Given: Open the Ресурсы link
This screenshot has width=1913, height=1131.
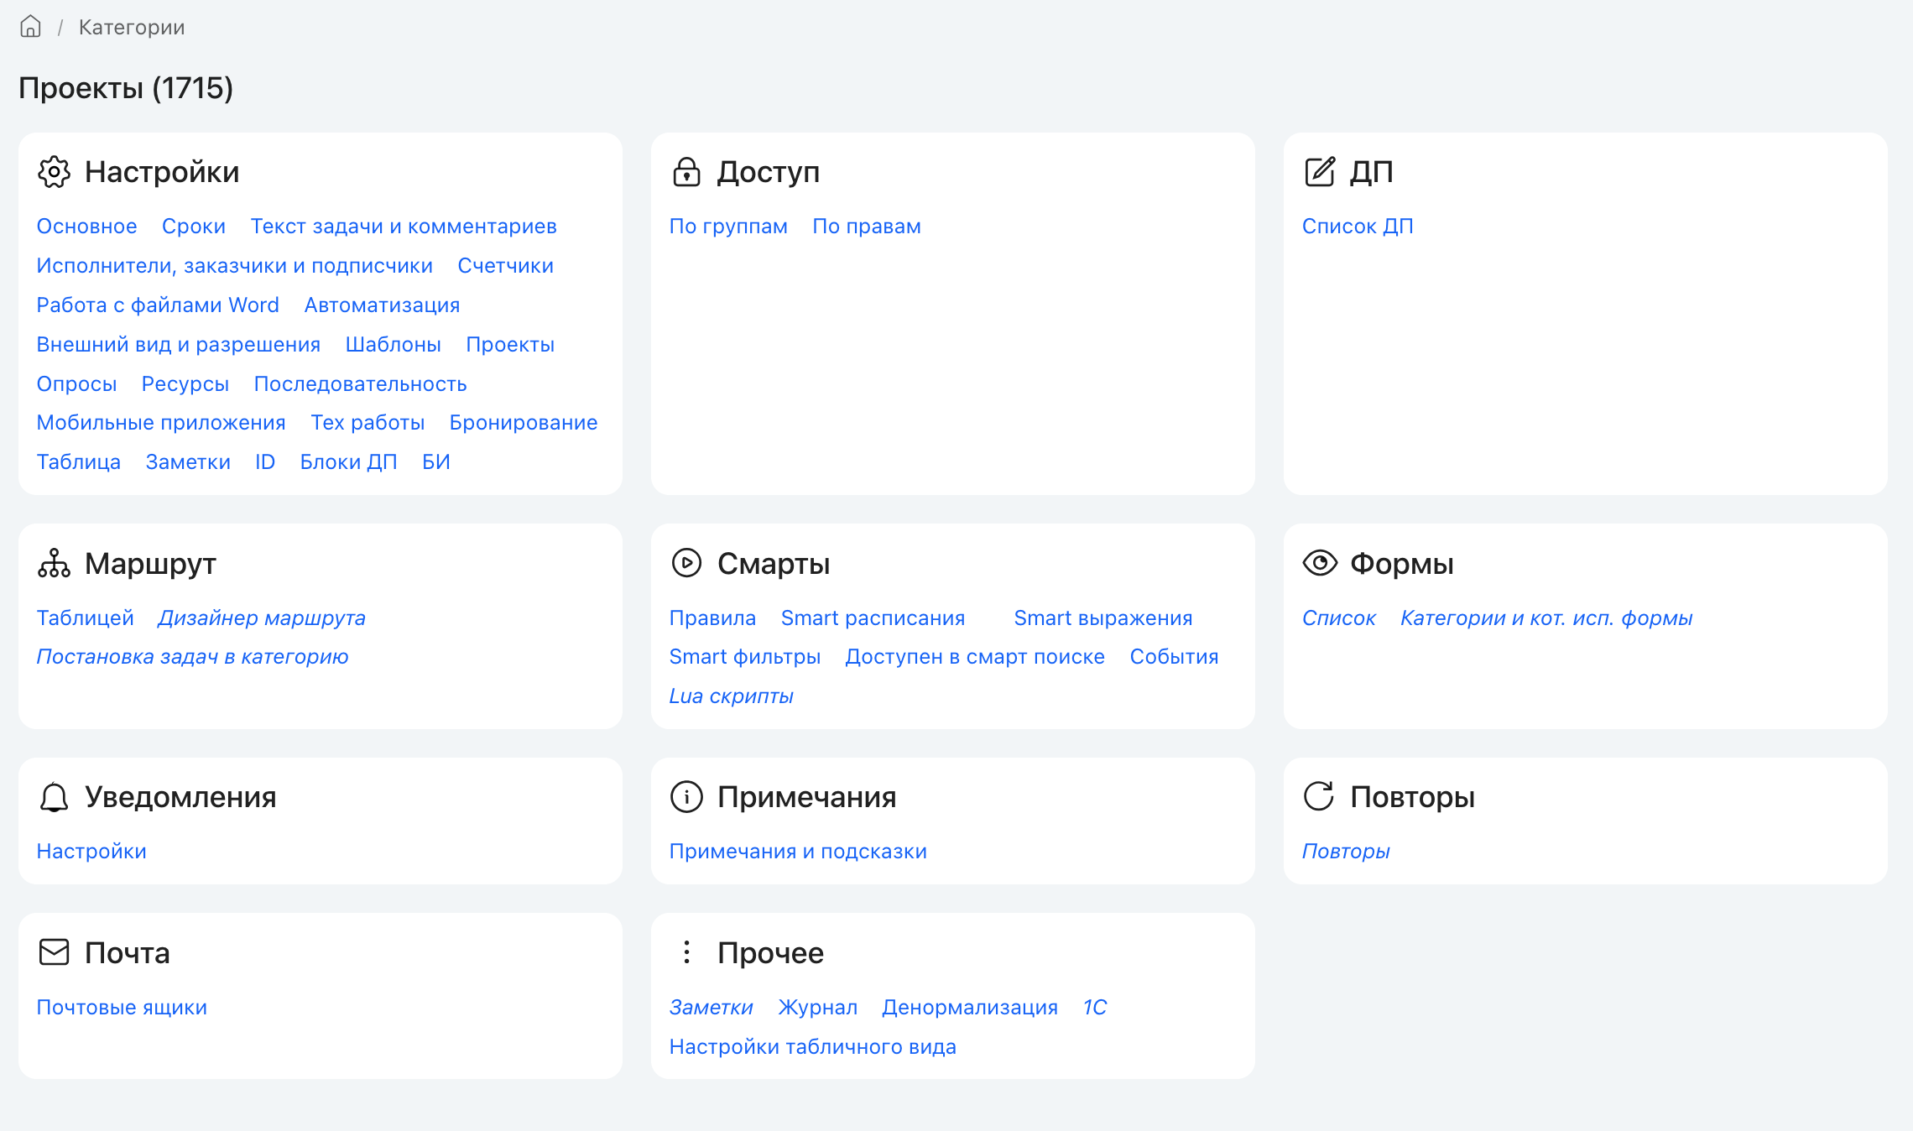Looking at the screenshot, I should (x=185, y=384).
